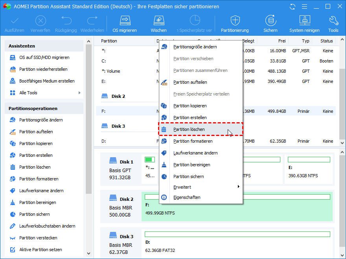Choose Partitionsgröße ändern in context menu
Screen dimensions: 346x259
[195, 47]
